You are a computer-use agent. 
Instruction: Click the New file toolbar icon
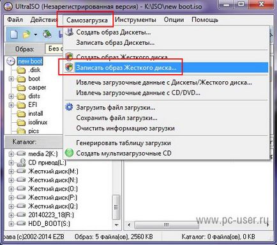pyautogui.click(x=14, y=35)
